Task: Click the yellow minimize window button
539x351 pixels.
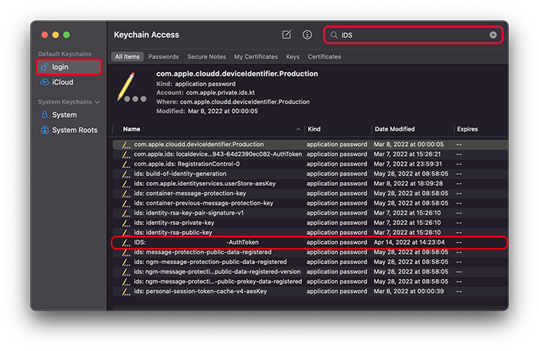Action: point(55,35)
